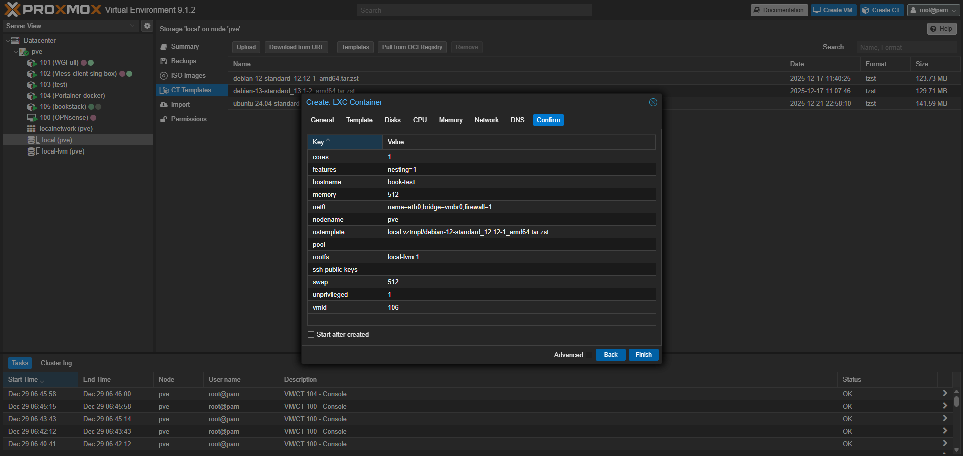Click Pull from OCI Registry
This screenshot has height=456, width=963.
(412, 47)
